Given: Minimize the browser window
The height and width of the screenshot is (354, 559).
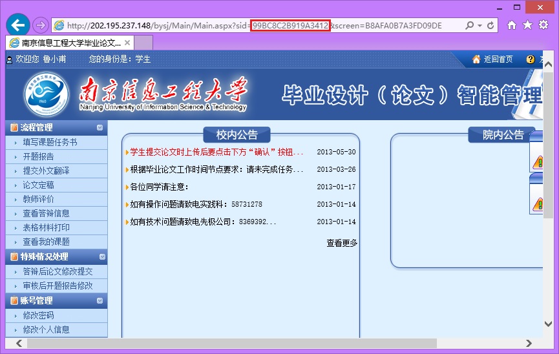Looking at the screenshot, I should 500,8.
